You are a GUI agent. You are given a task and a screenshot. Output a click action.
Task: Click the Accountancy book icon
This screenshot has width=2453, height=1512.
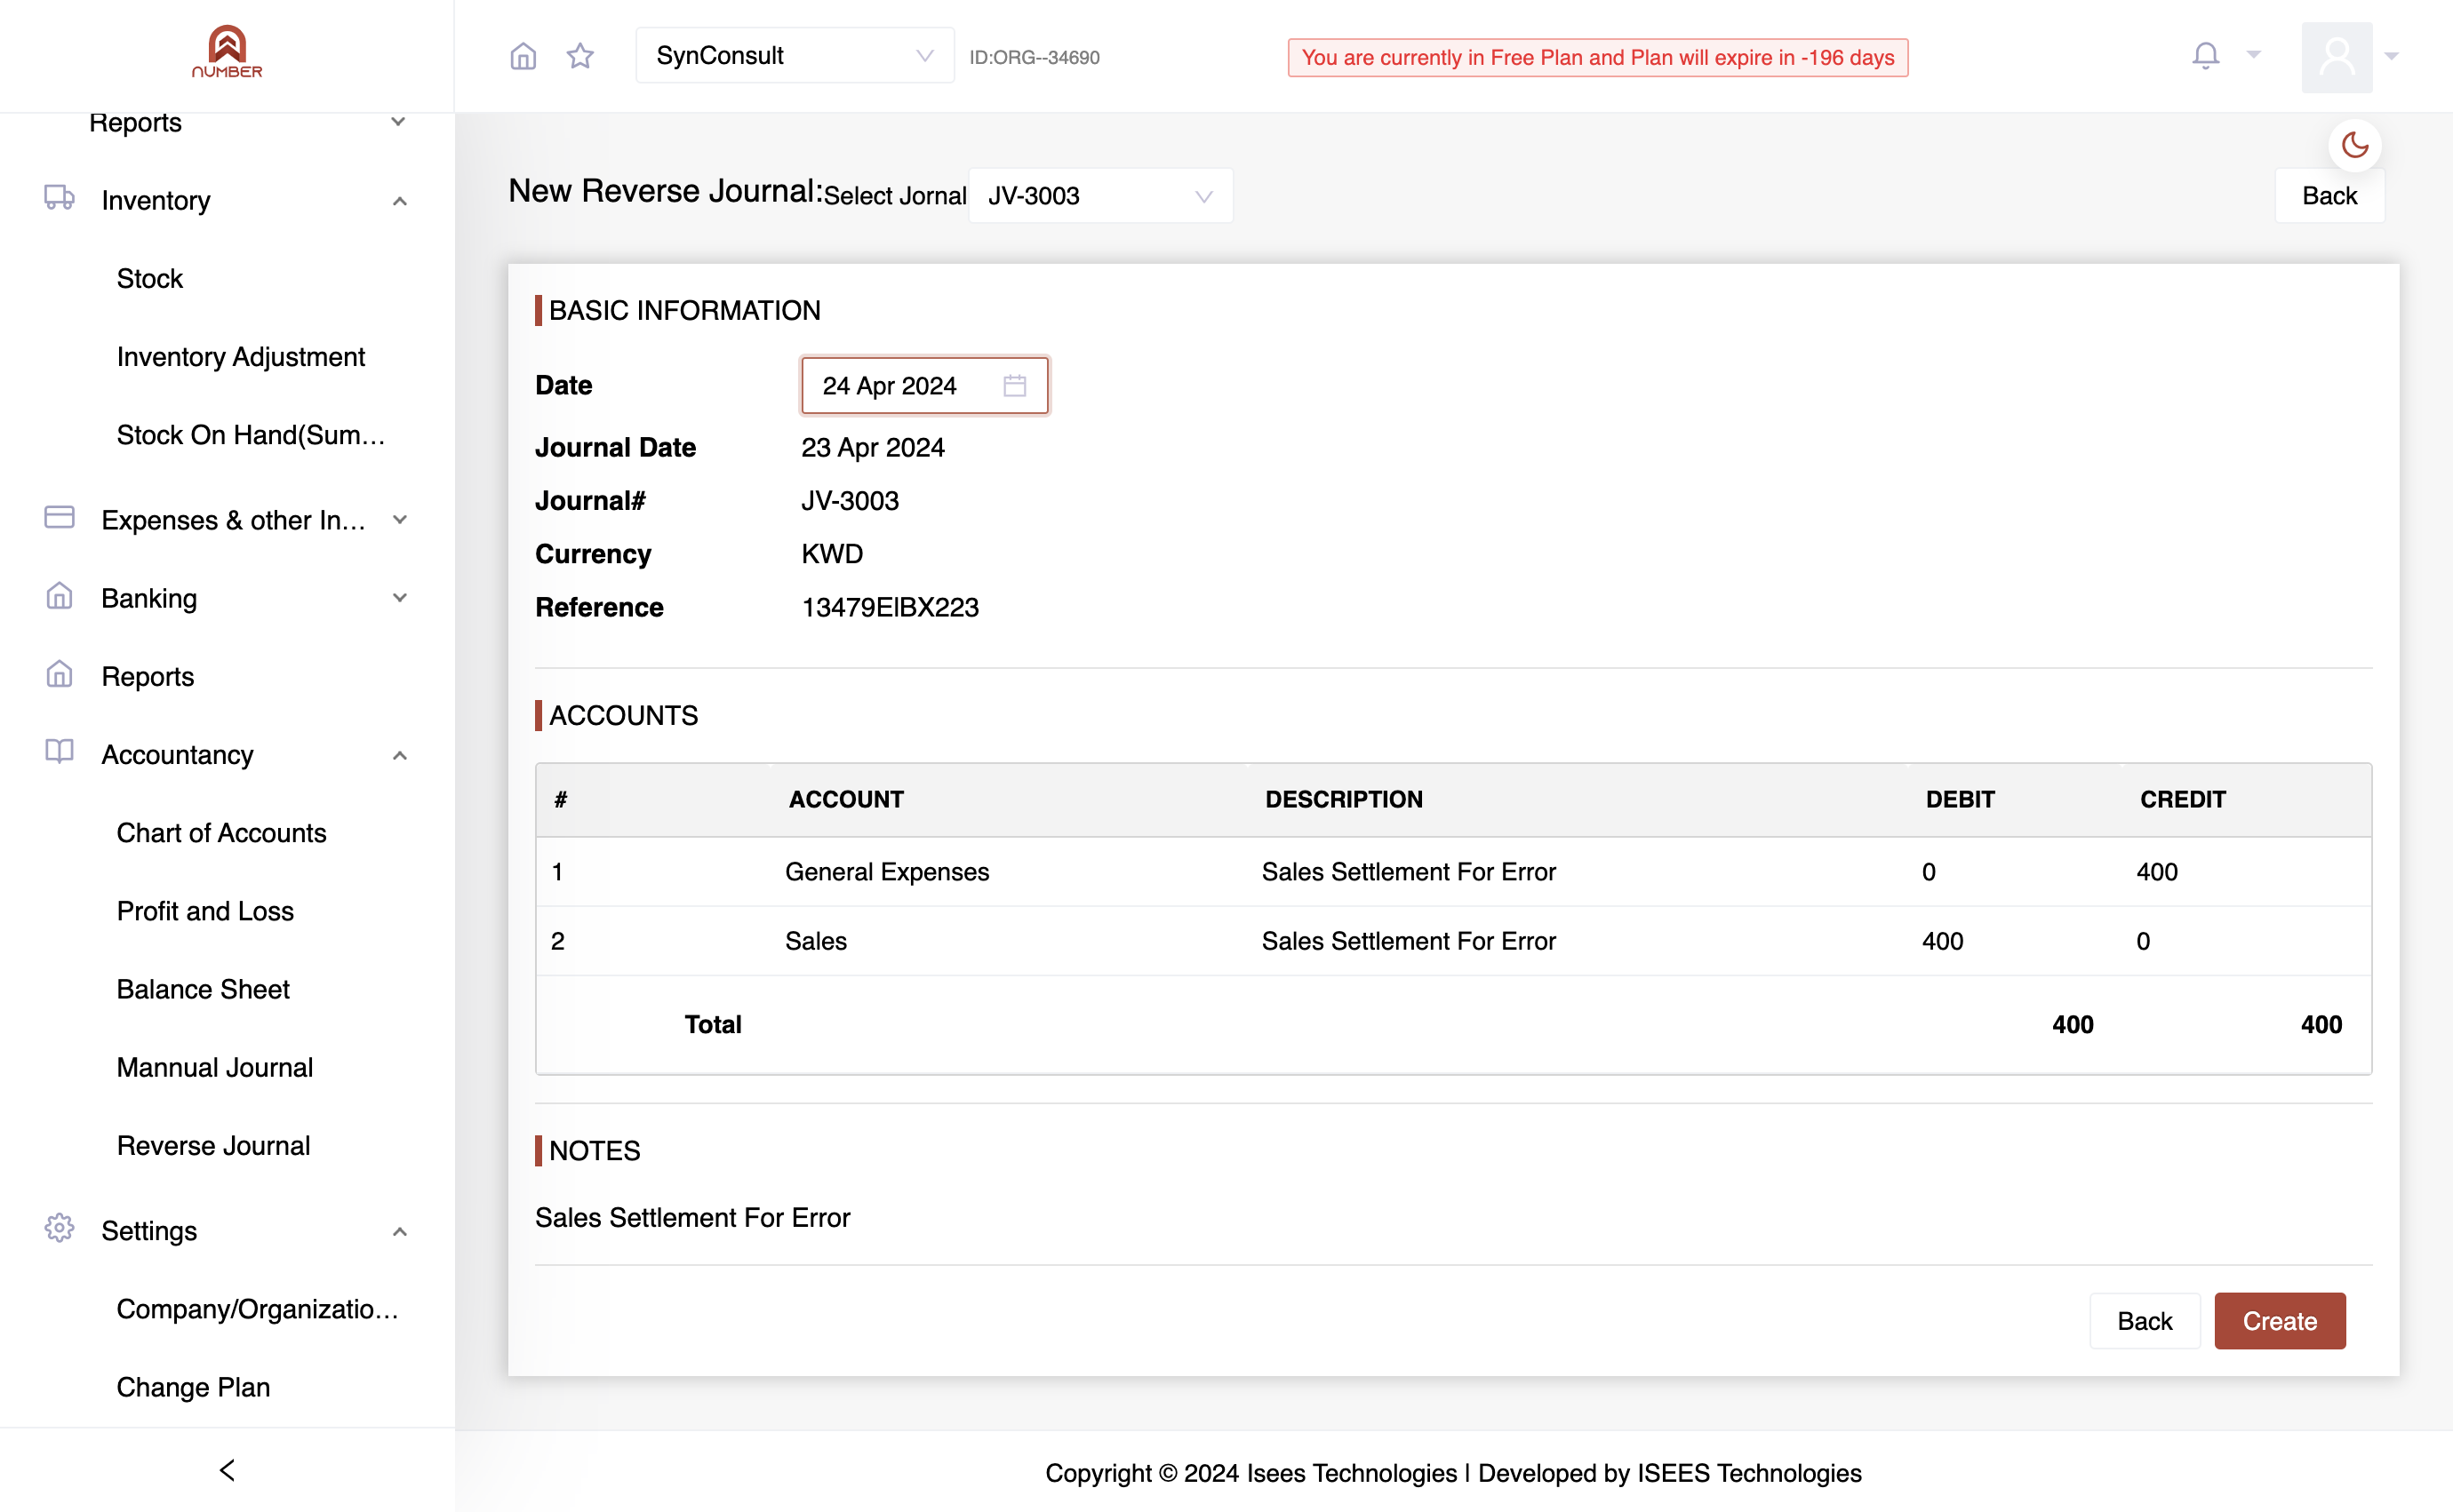pyautogui.click(x=59, y=752)
